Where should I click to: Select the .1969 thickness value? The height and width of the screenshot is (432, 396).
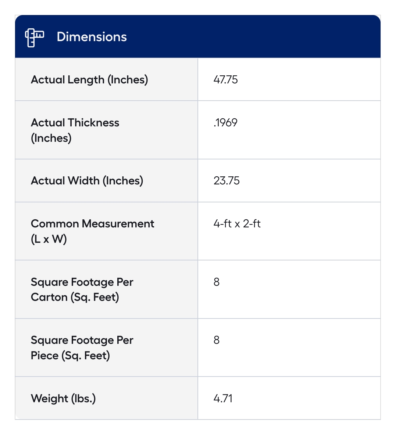pos(225,123)
